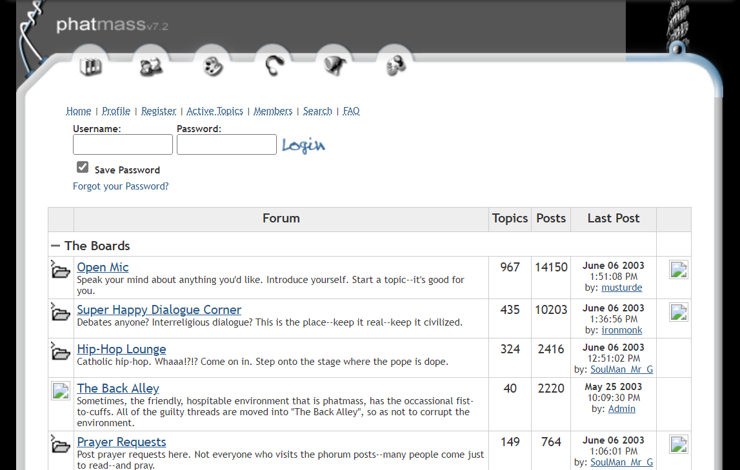Focus the Username input field
Viewport: 740px width, 470px height.
(123, 144)
